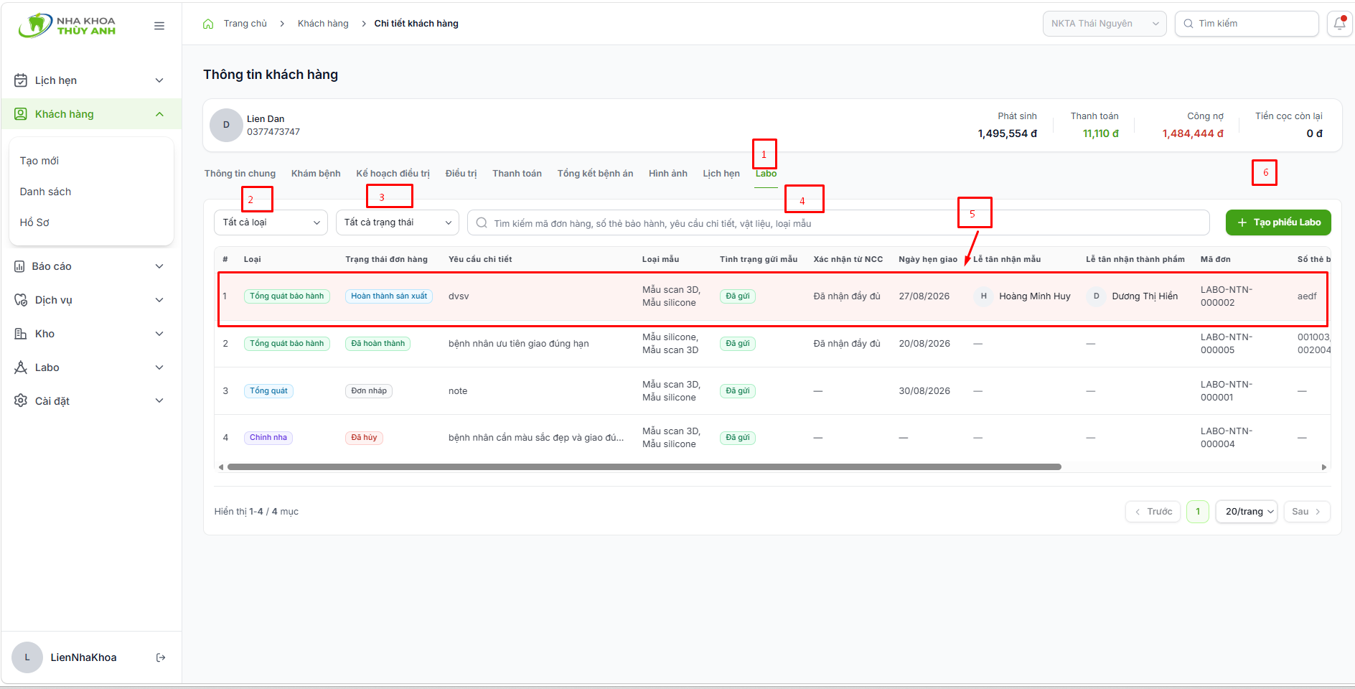Viewport: 1355px width, 689px height.
Task: Open Danh sách in the sidebar submenu
Action: [45, 192]
